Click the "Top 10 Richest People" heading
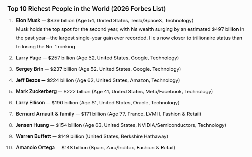Screen dimensions: 252x157 [x=87, y=8]
